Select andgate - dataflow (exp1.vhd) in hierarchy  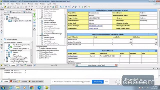(22, 21)
